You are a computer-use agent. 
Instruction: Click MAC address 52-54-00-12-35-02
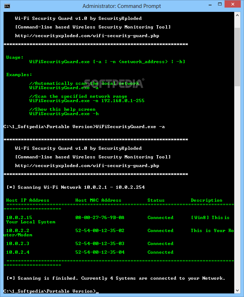point(100,231)
